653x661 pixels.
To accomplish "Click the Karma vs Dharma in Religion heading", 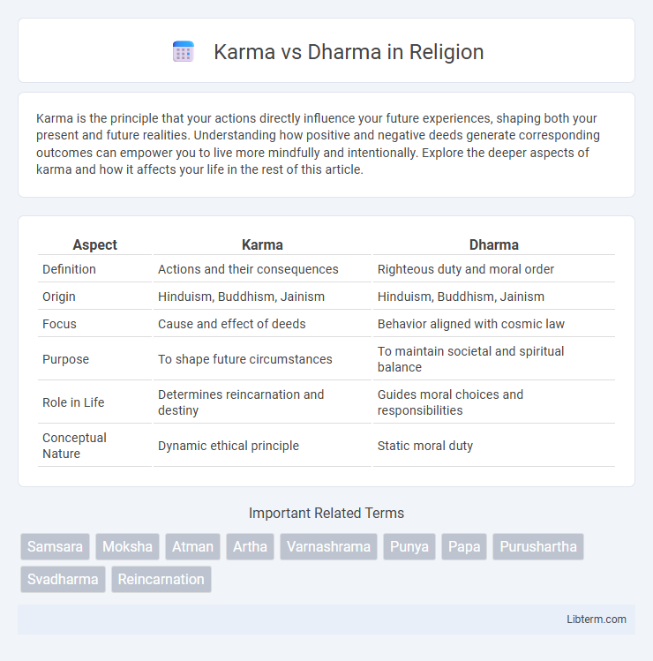I will tap(349, 52).
